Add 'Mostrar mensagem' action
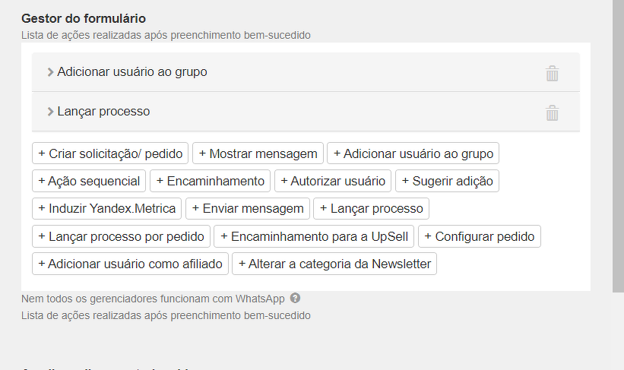624x370 pixels. (258, 153)
